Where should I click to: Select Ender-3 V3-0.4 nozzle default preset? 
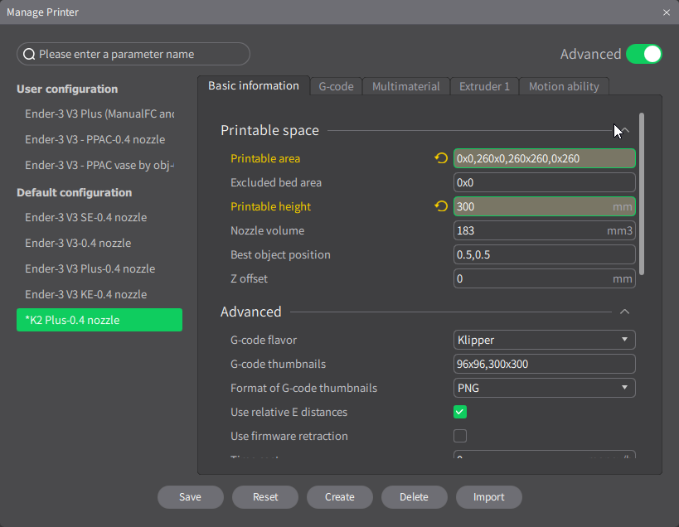coord(99,243)
